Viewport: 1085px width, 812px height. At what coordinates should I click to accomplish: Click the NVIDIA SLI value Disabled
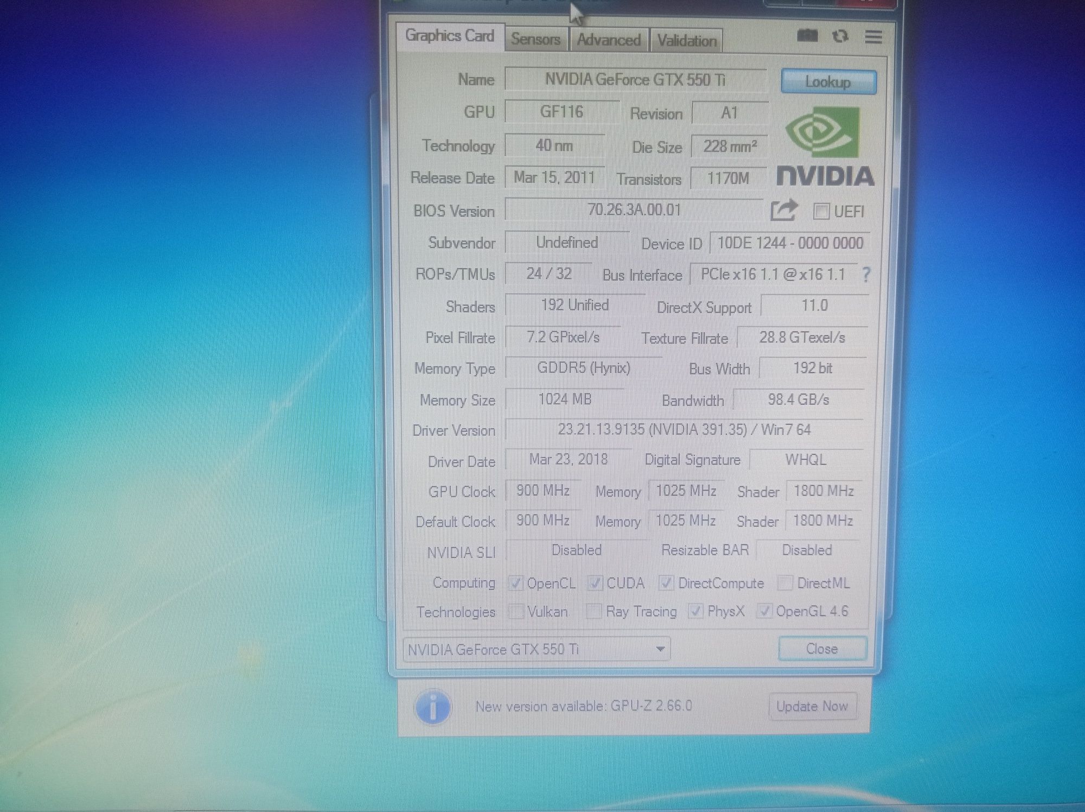click(x=576, y=550)
